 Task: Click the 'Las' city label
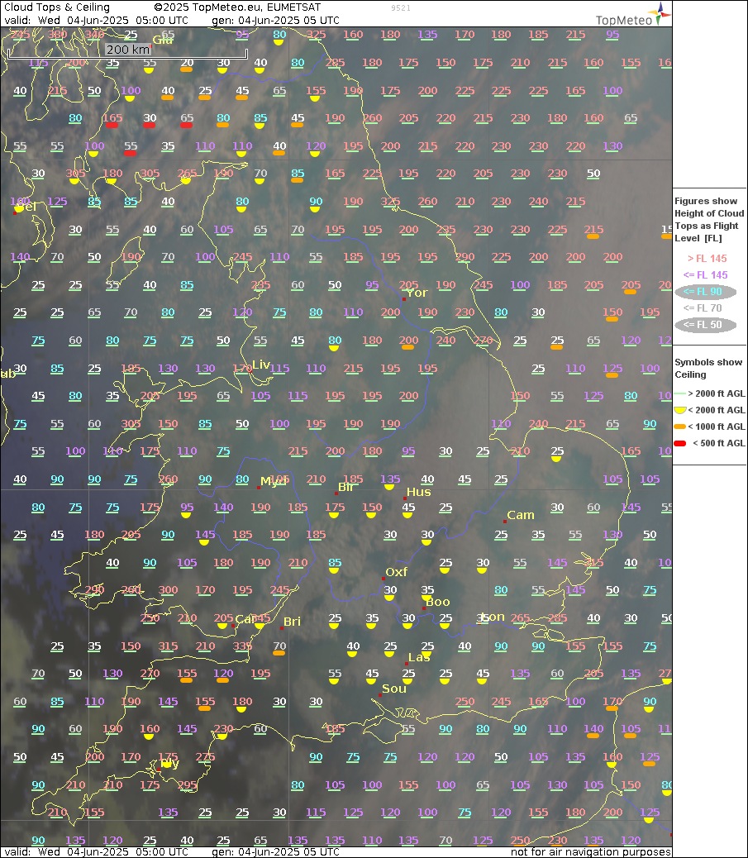[419, 657]
